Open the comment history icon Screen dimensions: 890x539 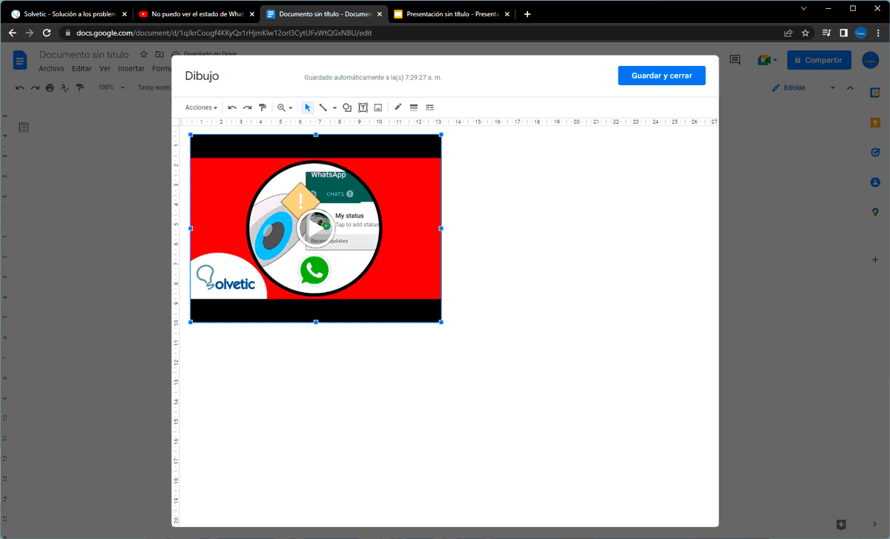click(x=735, y=60)
